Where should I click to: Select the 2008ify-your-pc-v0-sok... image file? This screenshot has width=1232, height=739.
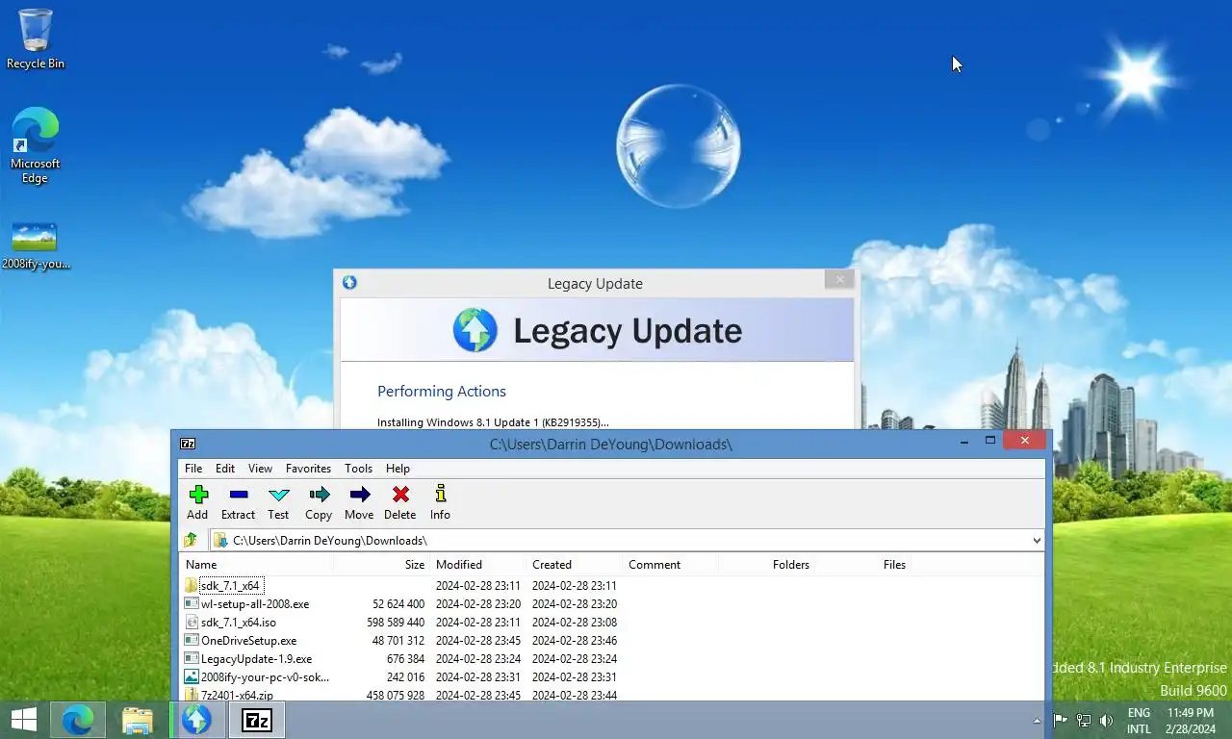point(265,676)
